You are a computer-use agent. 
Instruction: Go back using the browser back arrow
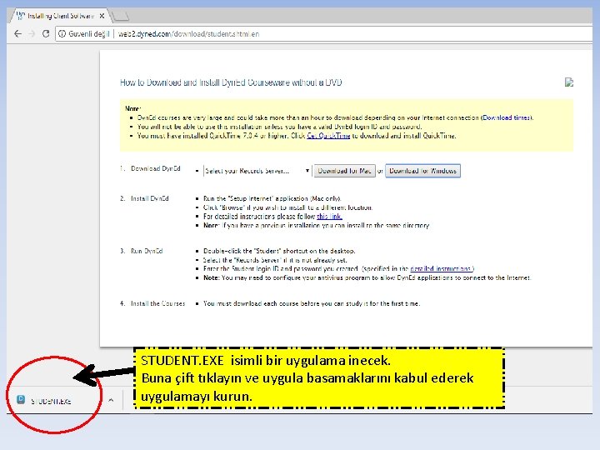(17, 33)
